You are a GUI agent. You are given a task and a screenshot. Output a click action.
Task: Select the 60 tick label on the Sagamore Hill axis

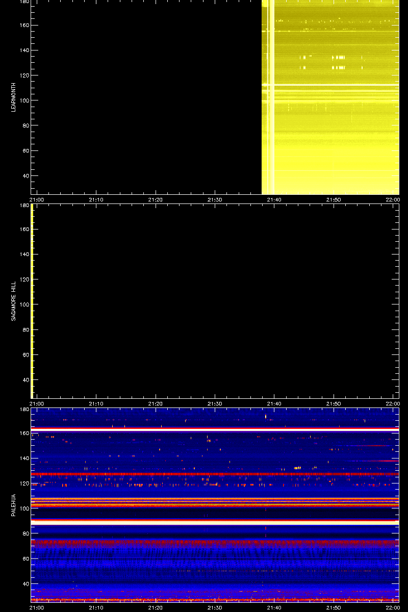(x=25, y=355)
